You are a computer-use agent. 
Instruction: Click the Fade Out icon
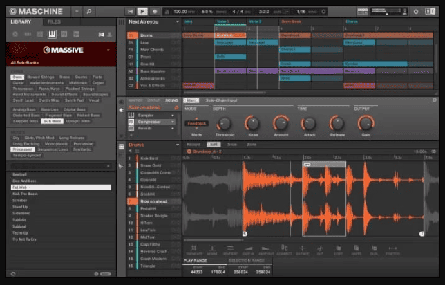click(x=266, y=250)
